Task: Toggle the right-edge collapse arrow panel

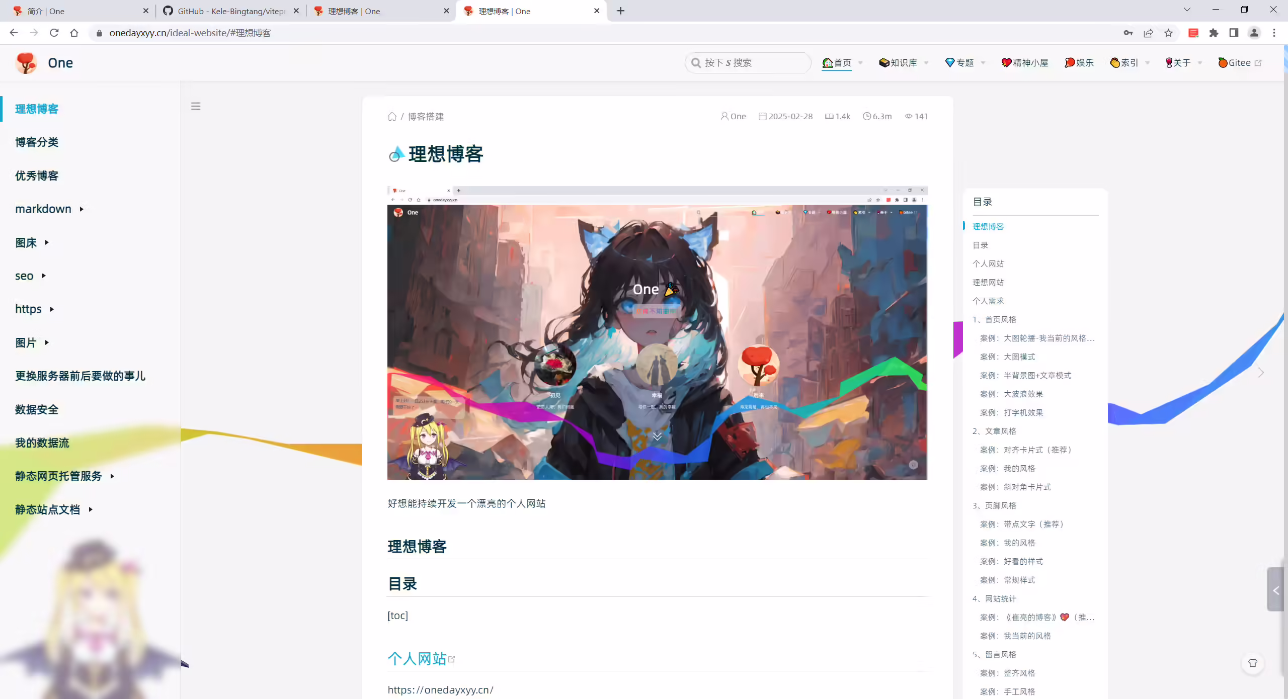Action: pos(1275,589)
